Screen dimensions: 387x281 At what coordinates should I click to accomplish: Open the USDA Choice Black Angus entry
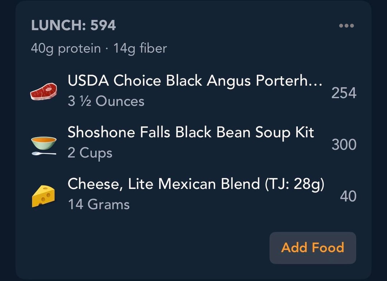point(194,81)
